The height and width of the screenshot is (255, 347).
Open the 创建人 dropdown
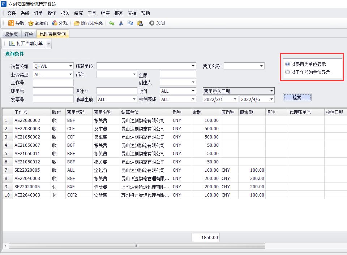point(193,83)
